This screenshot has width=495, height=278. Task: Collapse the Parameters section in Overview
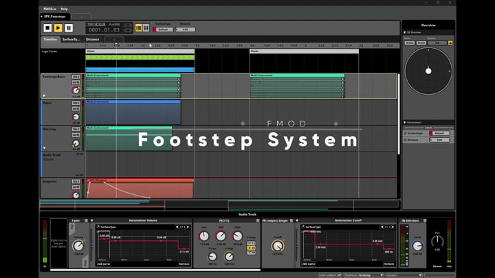point(405,123)
